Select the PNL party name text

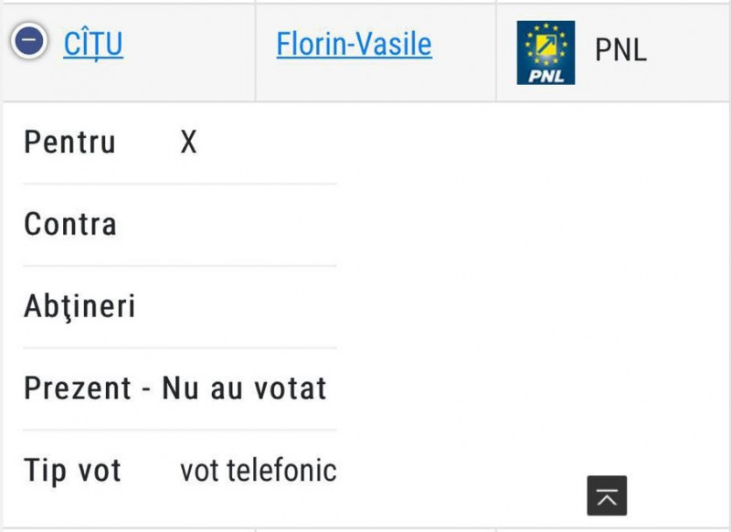click(x=621, y=50)
